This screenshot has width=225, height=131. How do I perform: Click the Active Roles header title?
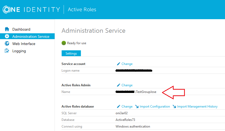(x=82, y=10)
